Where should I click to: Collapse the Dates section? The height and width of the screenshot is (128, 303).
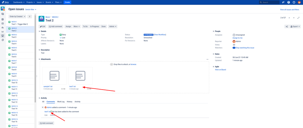click(214, 54)
